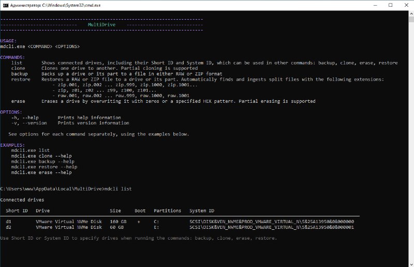Screen dimensions: 414x267
Task: Click the 'erase' command description line
Action: pyautogui.click(x=163, y=101)
